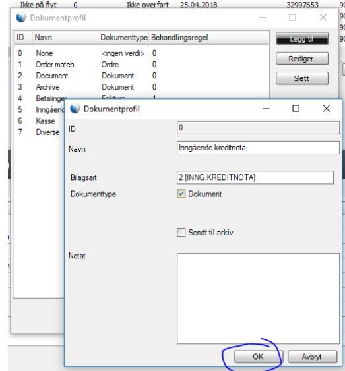
Task: Uncheck the Dokument checkbox
Action: tap(181, 194)
